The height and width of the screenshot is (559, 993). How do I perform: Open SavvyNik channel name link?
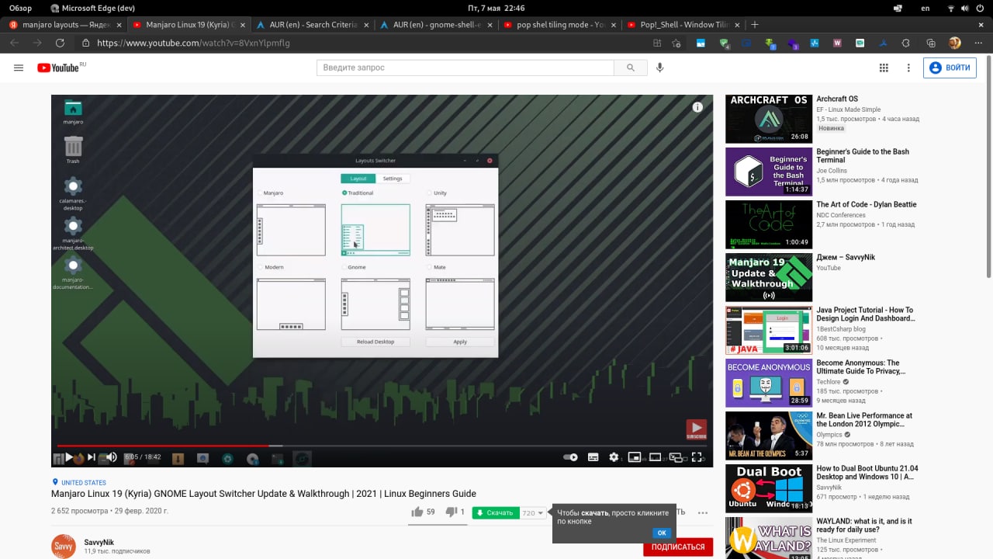pyautogui.click(x=99, y=542)
